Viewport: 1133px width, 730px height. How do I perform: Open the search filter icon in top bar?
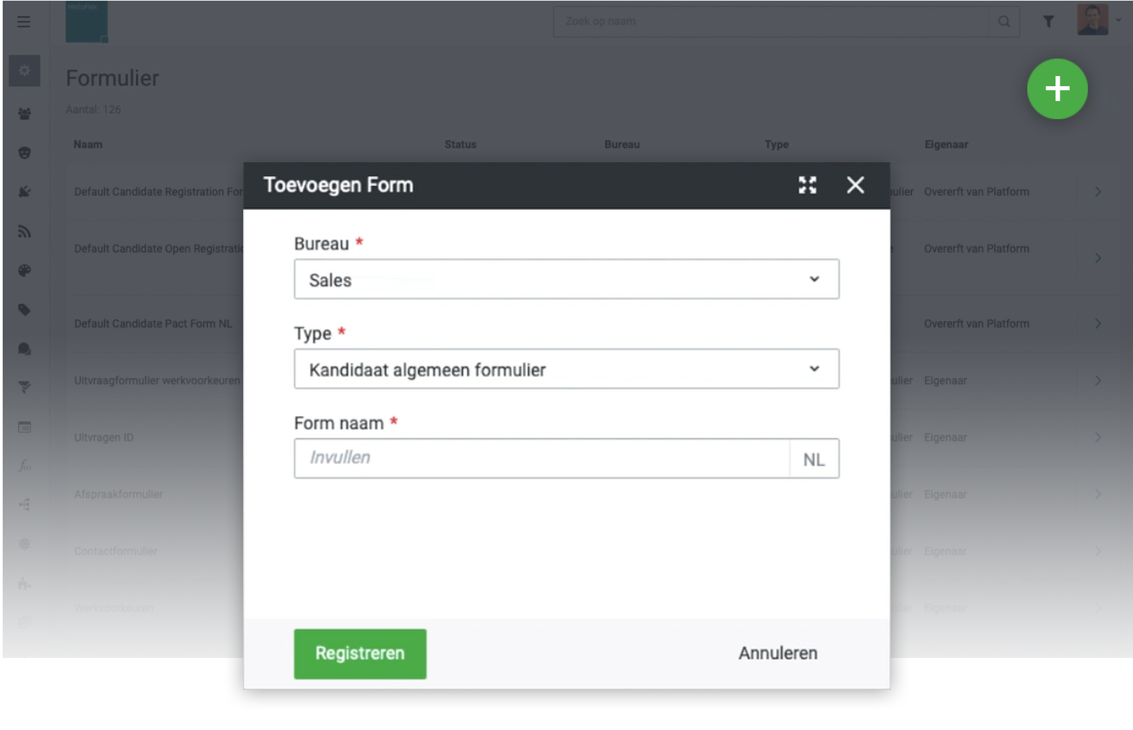[x=1049, y=21]
